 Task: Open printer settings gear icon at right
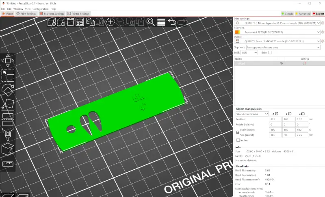point(323,41)
